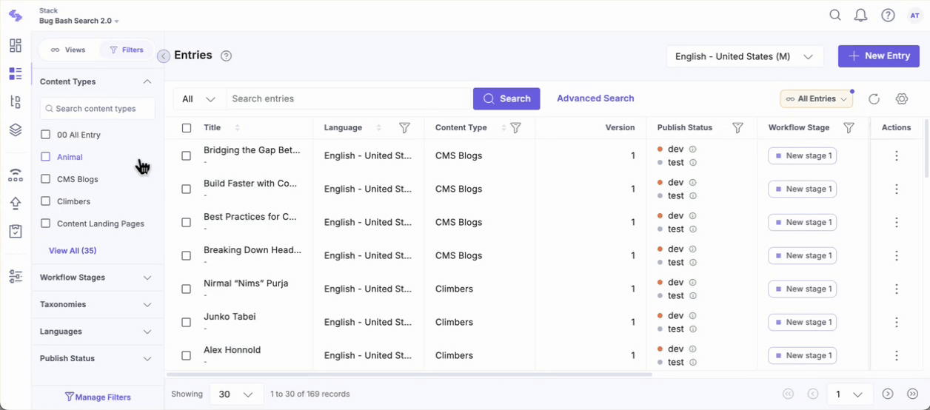Image resolution: width=930 pixels, height=410 pixels.
Task: Open the Assets layers icon in sidebar
Action: point(16,130)
